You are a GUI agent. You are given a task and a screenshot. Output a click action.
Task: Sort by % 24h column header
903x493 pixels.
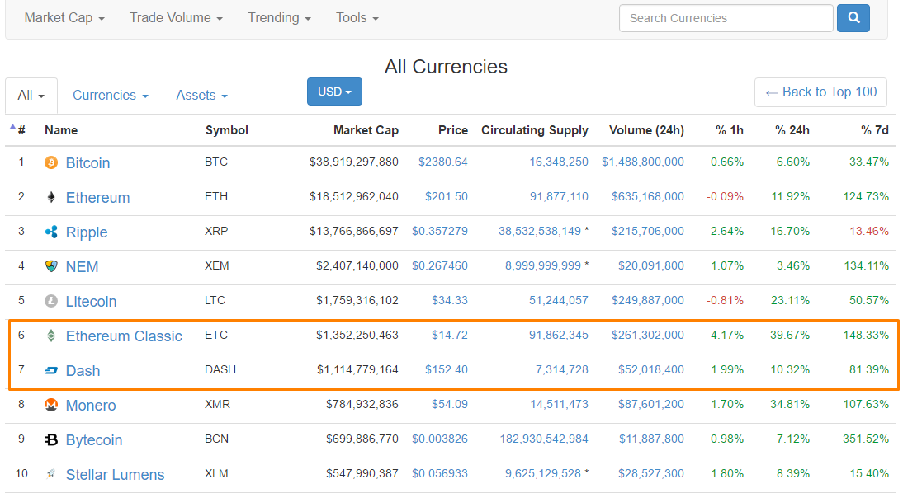tap(792, 130)
